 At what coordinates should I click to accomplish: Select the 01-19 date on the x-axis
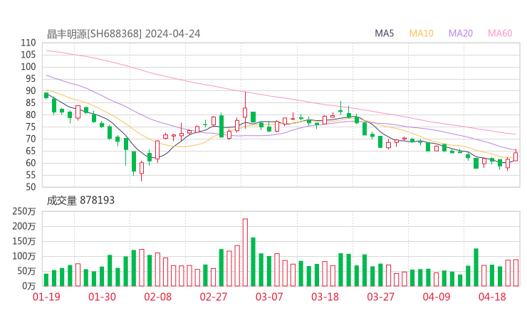pyautogui.click(x=46, y=297)
